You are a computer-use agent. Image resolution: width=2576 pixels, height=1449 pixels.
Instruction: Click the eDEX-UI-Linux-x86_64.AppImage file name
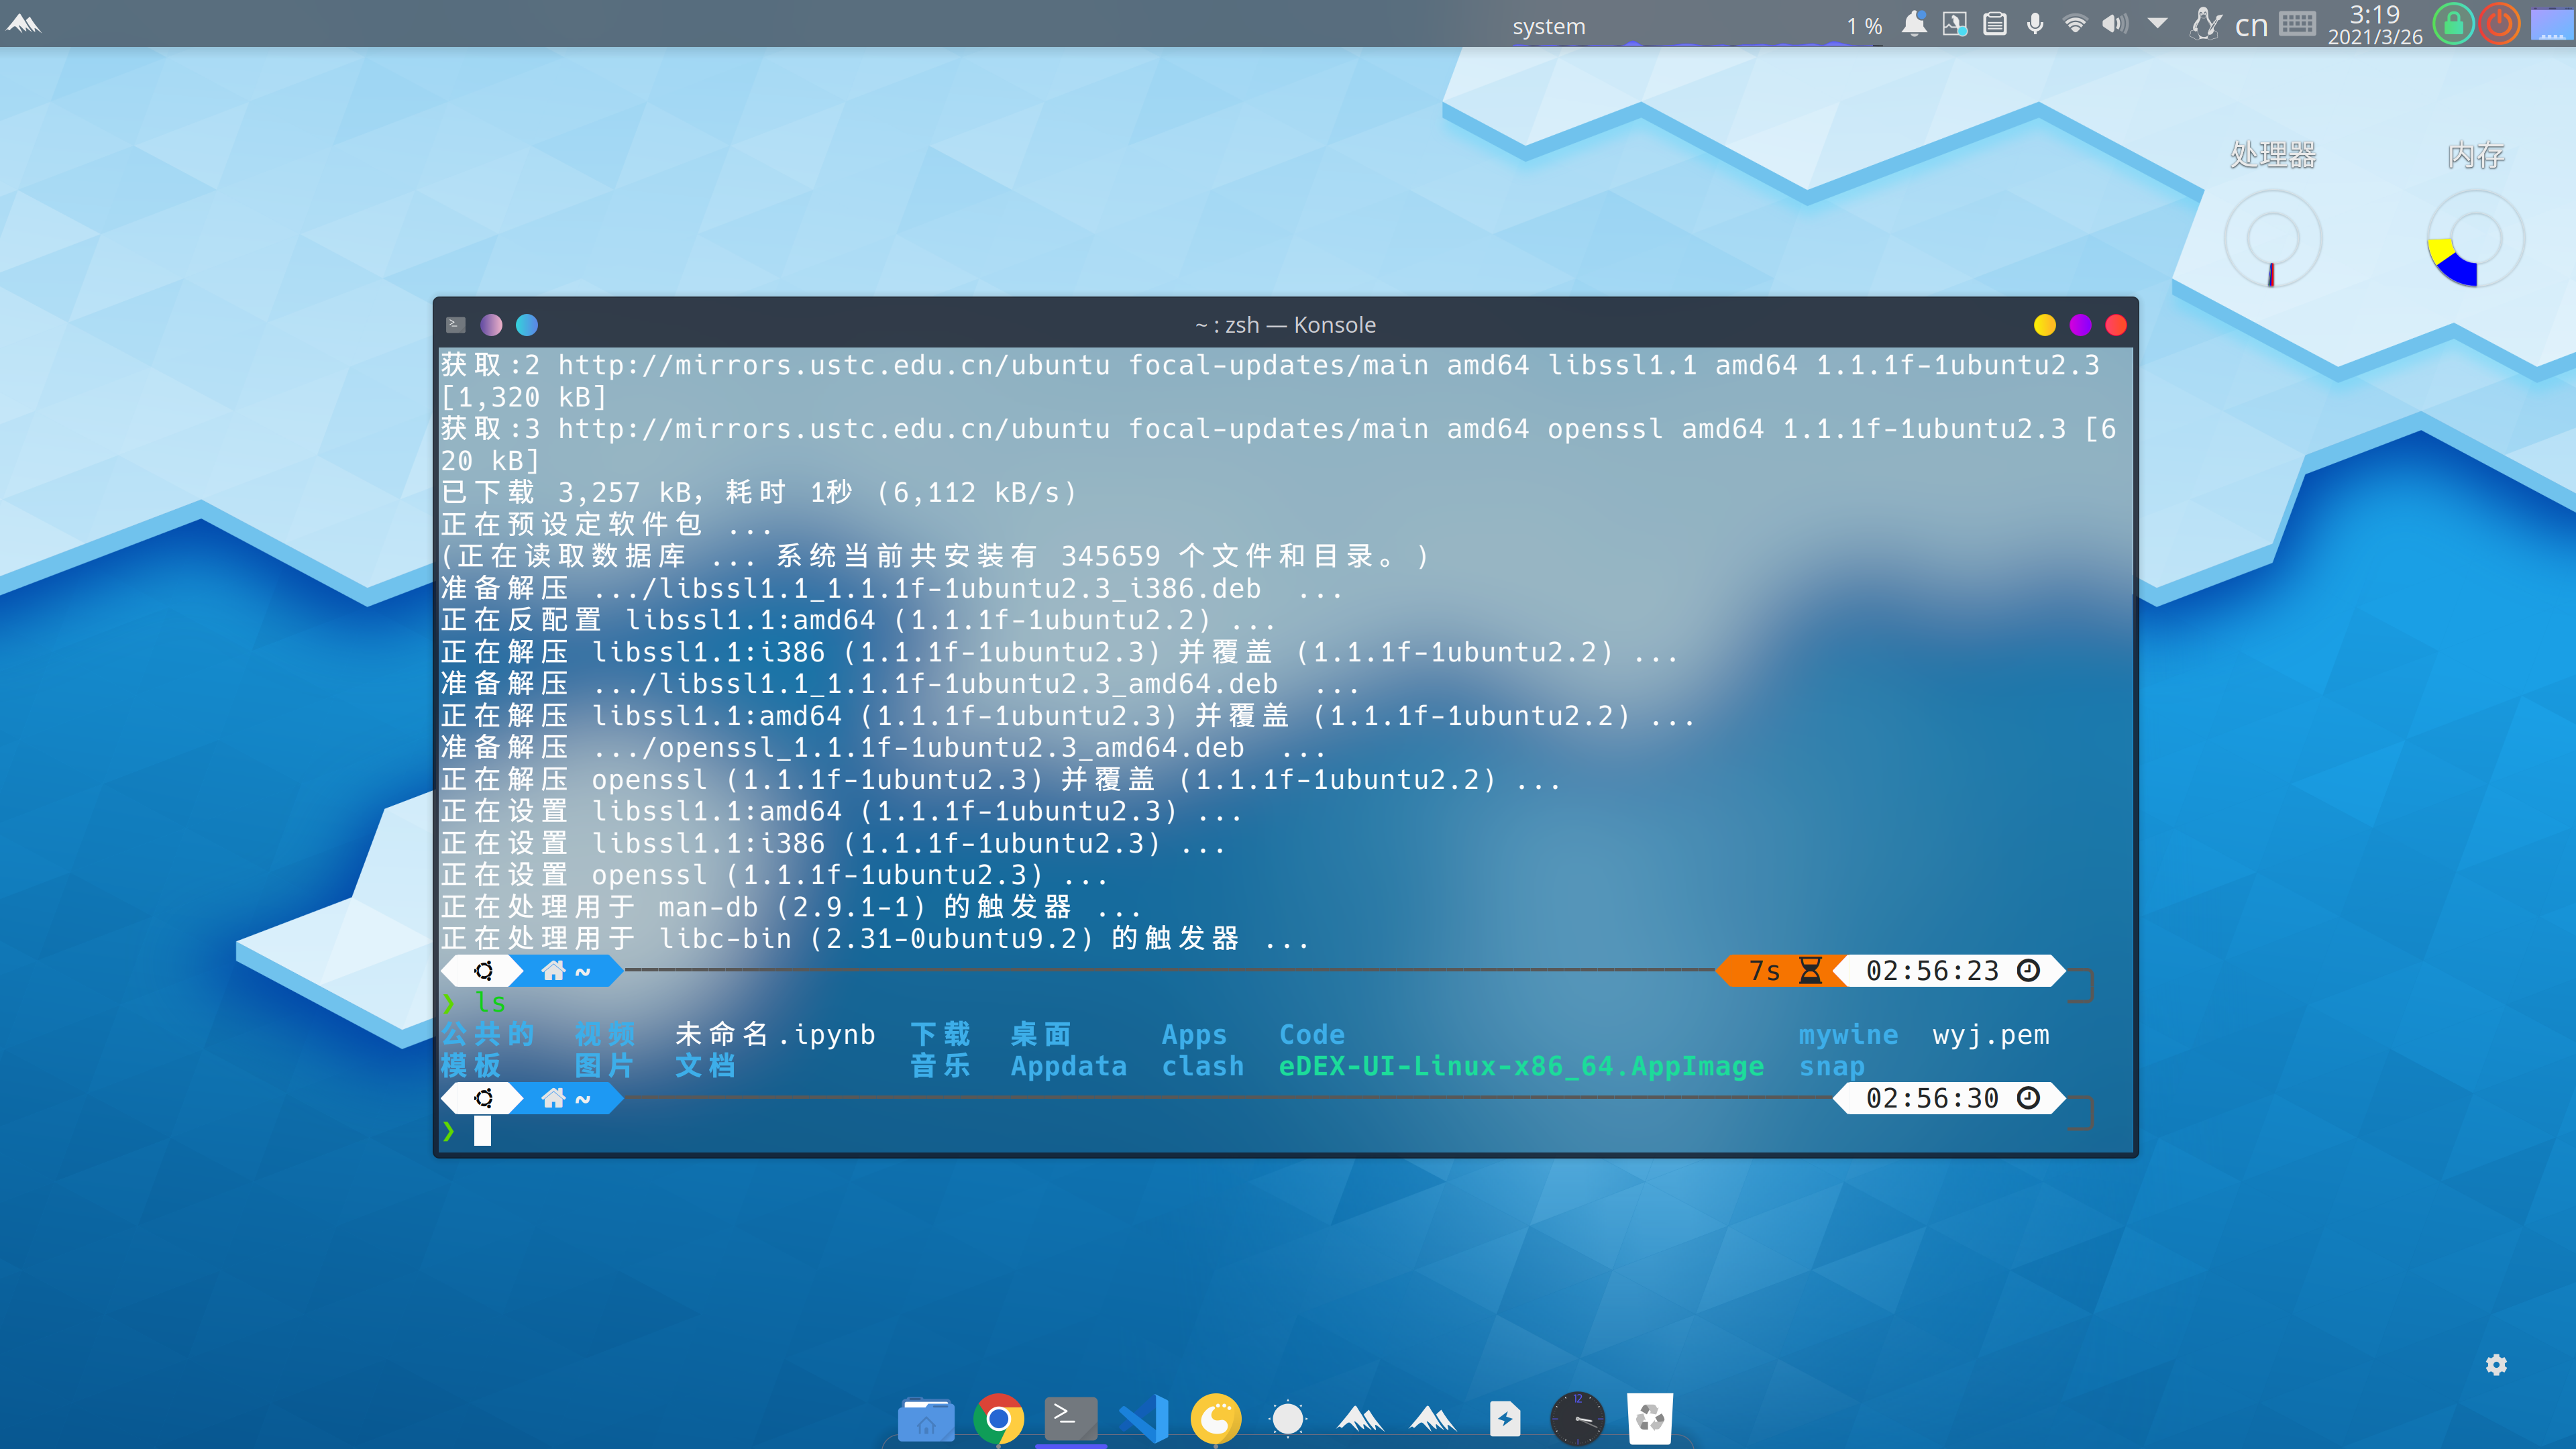(x=1521, y=1066)
